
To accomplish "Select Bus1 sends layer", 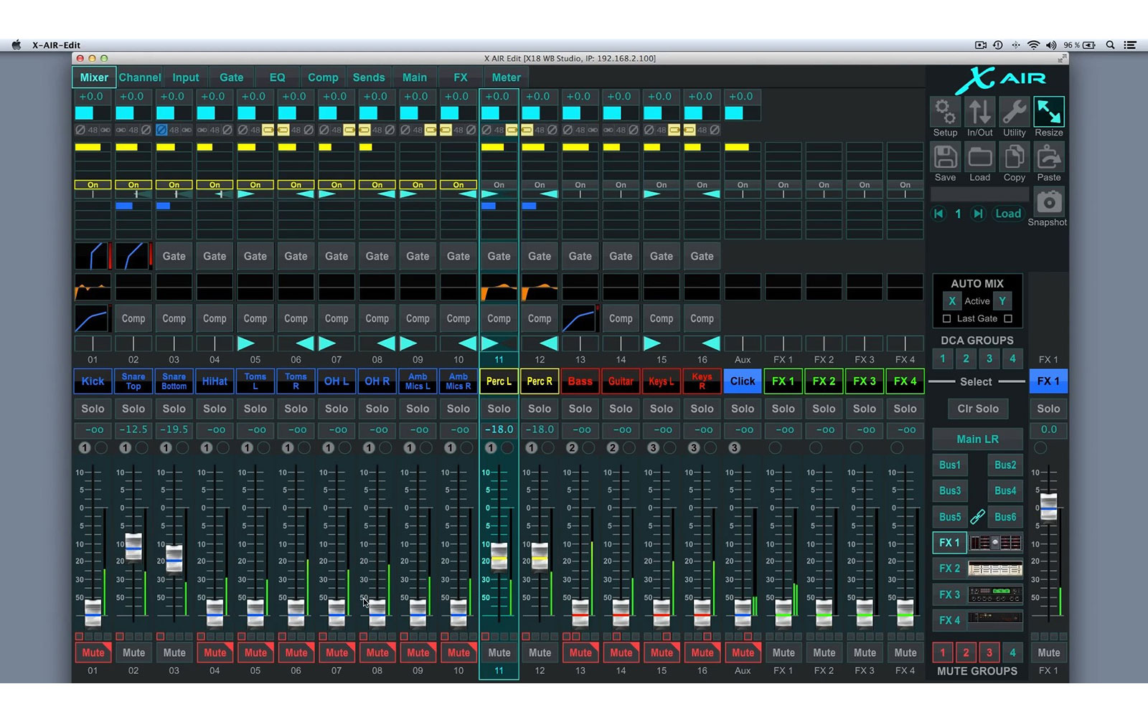I will [x=949, y=465].
